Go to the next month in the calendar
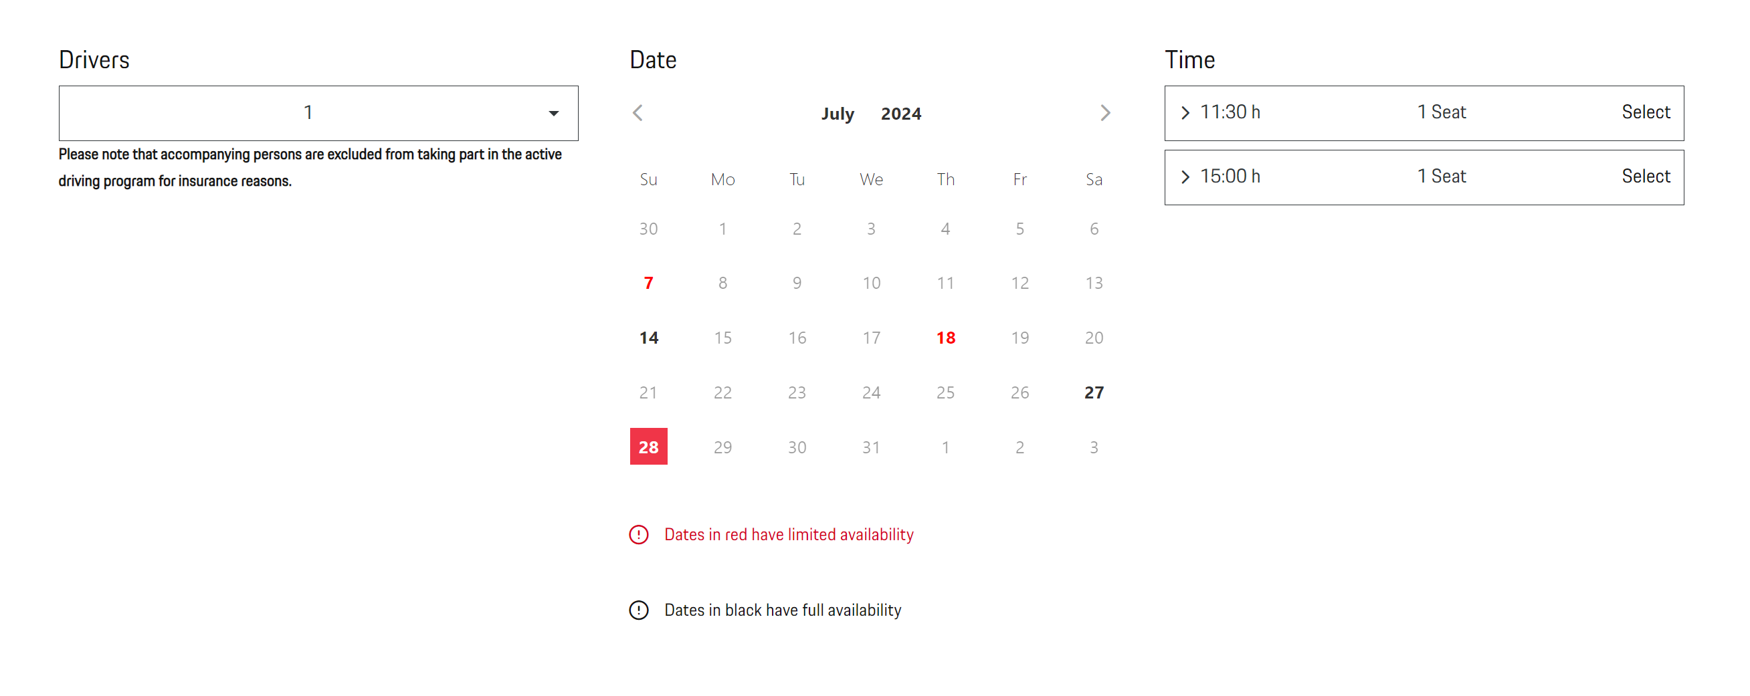The height and width of the screenshot is (696, 1750). tap(1105, 113)
